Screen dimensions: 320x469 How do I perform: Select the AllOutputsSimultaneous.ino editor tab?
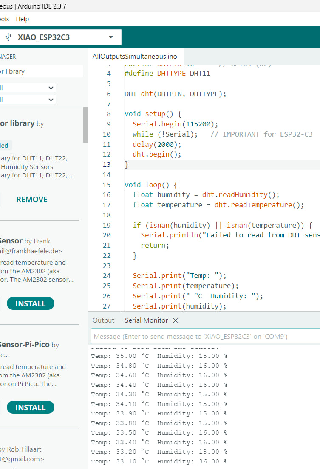(x=135, y=56)
